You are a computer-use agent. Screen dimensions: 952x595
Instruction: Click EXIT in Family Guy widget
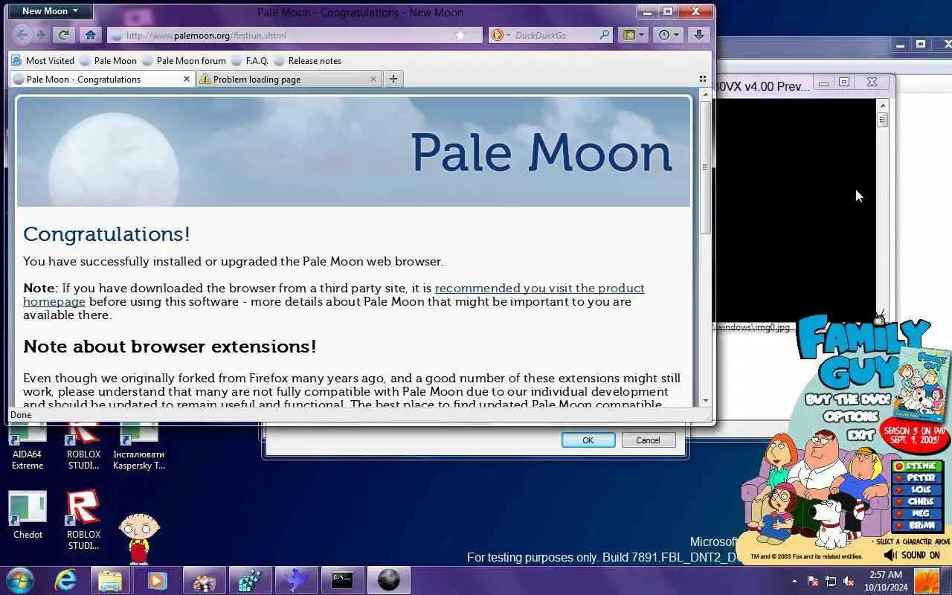(861, 435)
